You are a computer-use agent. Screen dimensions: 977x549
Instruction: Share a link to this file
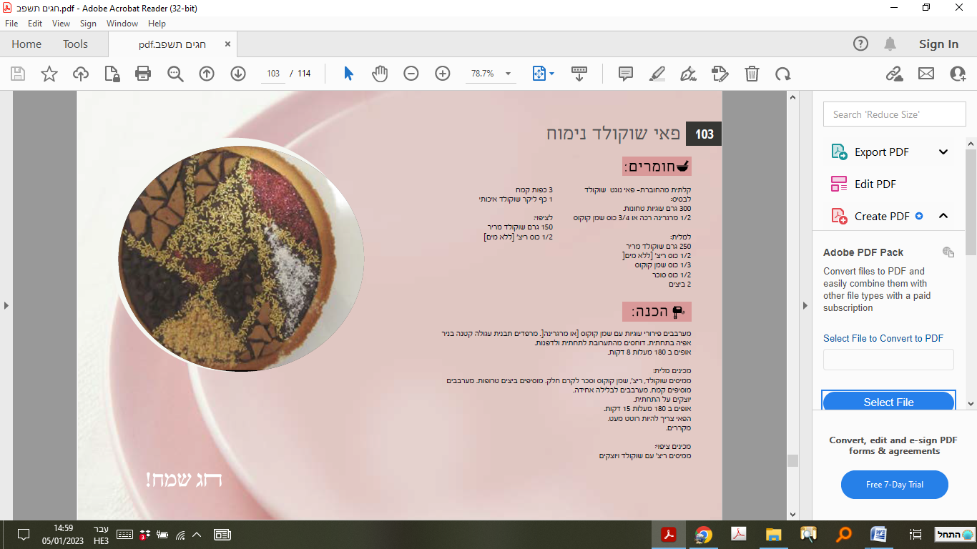tap(894, 74)
